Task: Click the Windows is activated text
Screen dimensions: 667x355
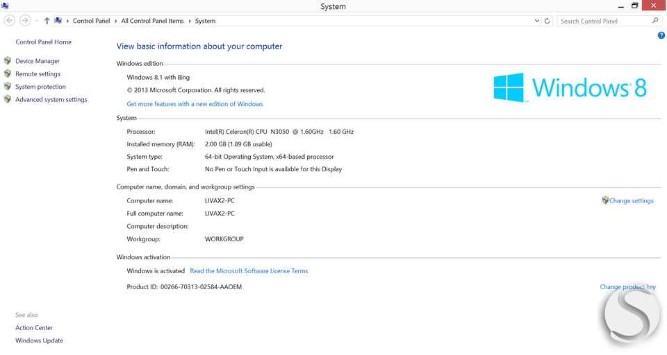Action: pyautogui.click(x=156, y=271)
